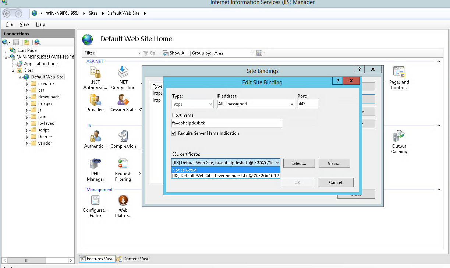Uncheck Require Server Name Indication
Screen dimensions: 450x268
pyautogui.click(x=174, y=133)
